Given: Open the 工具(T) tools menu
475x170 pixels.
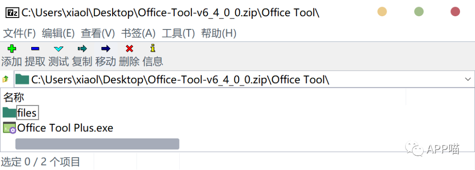Looking at the screenshot, I should tap(178, 33).
